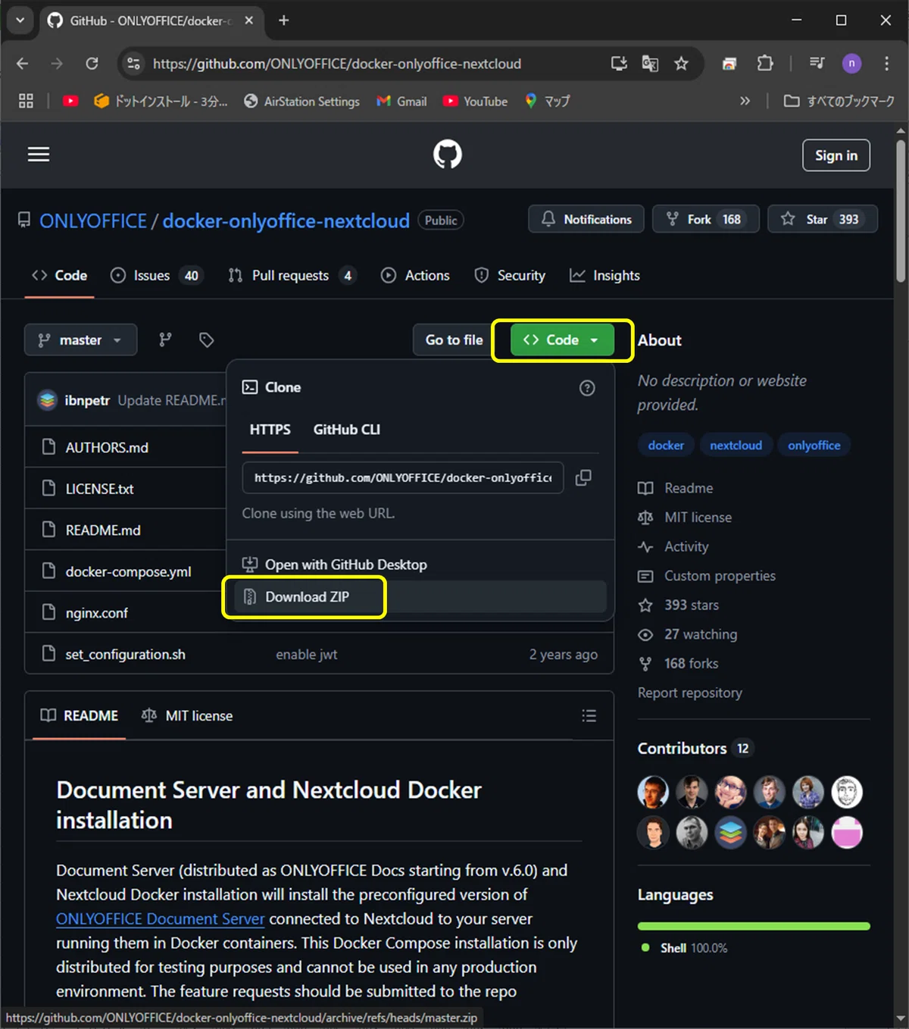Open browser extensions puzzle icon
909x1029 pixels.
[x=765, y=64]
